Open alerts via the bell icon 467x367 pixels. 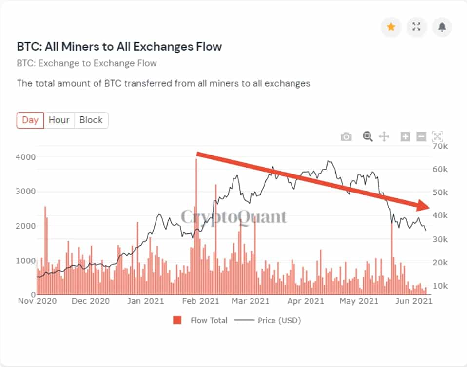tap(442, 27)
